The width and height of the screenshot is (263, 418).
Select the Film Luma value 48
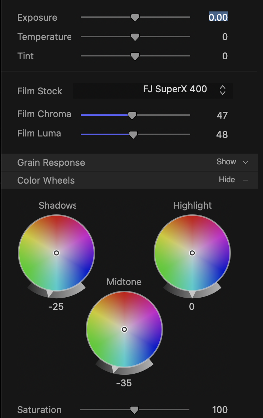(x=222, y=135)
